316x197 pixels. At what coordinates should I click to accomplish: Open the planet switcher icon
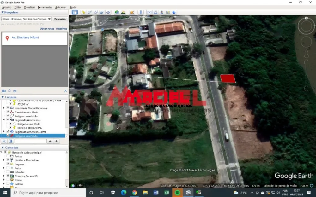tap(132, 12)
